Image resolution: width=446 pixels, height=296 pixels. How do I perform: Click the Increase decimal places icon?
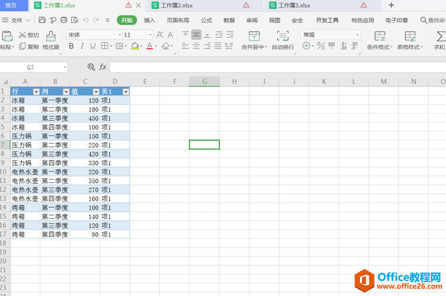click(x=343, y=46)
